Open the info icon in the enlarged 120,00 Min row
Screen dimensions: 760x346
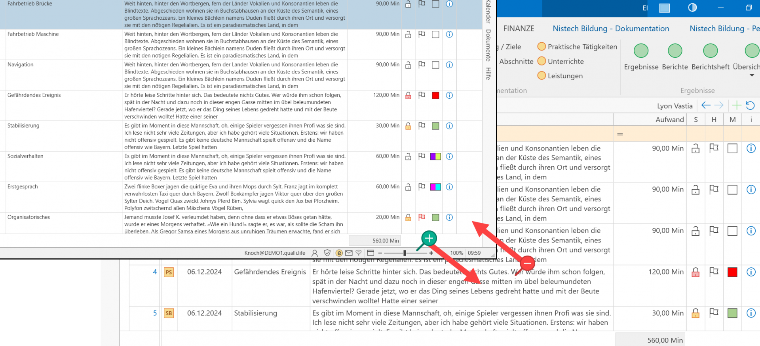tap(751, 272)
